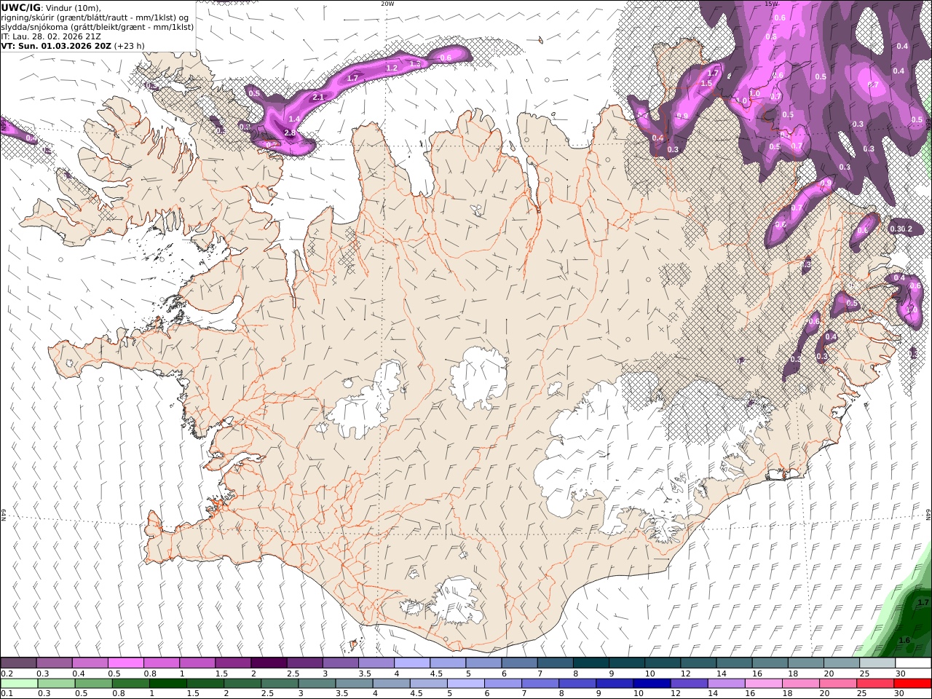
Task: Click the 1.6 value in the green rain area
Action: click(904, 641)
